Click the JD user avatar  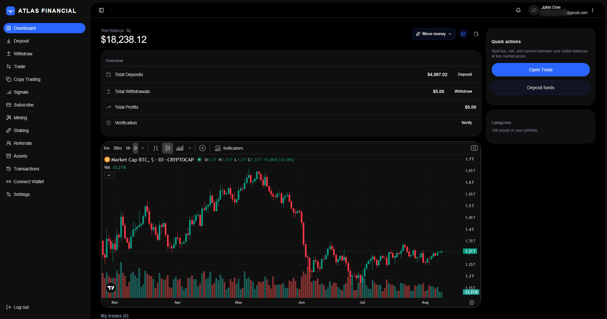tap(534, 10)
